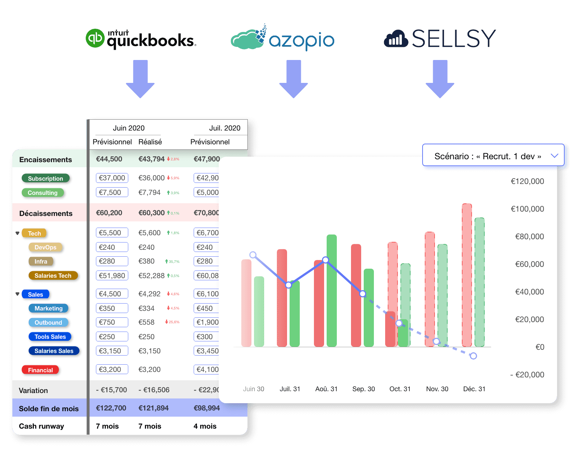Viewport: 577px width, 461px height.
Task: Edit July Outbound forecast €1,900 field
Action: click(206, 322)
